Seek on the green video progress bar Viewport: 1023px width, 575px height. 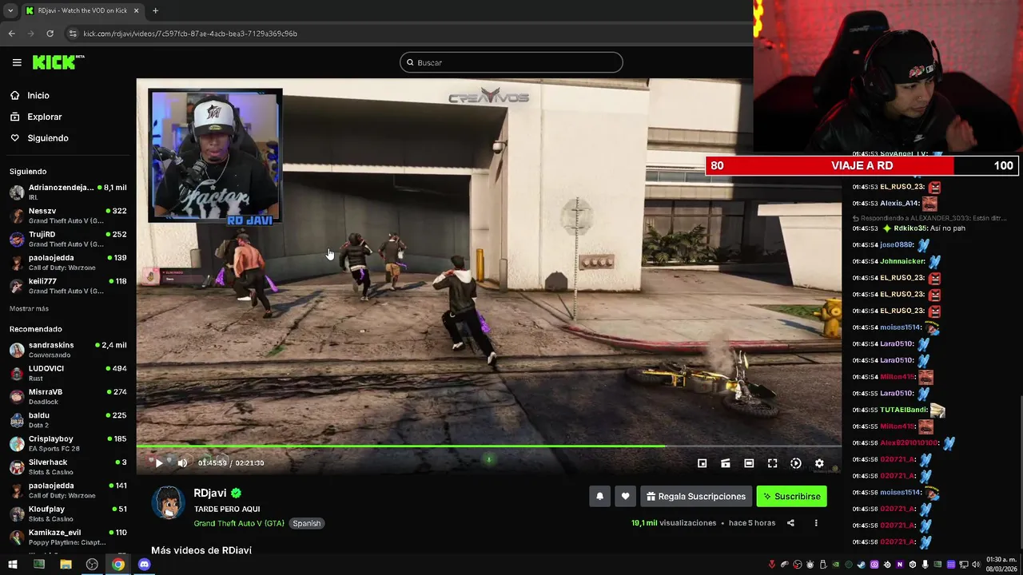pyautogui.click(x=488, y=446)
